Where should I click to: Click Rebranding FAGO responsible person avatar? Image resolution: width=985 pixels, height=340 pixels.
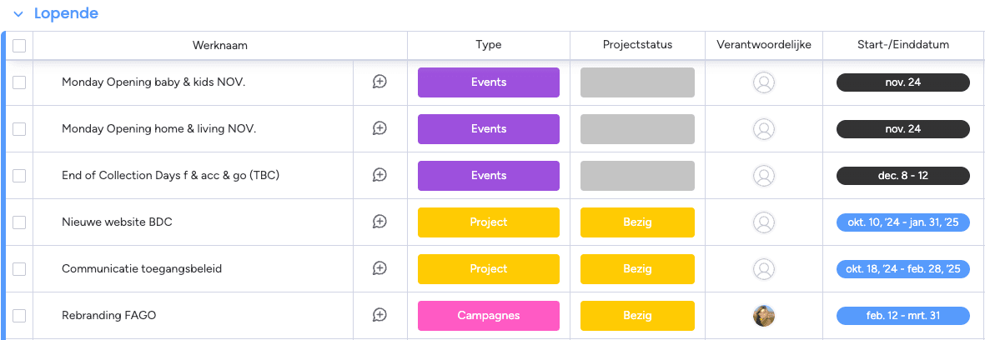point(764,315)
